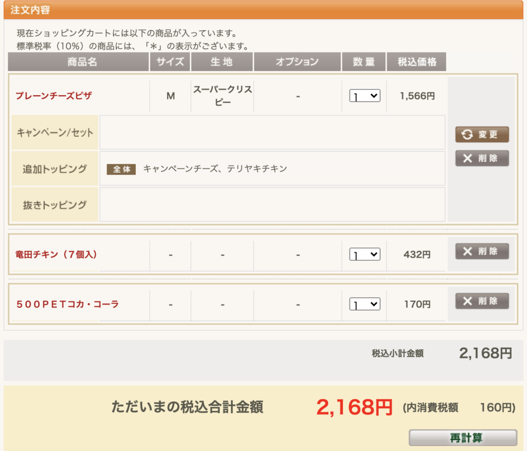527x451 pixels.
Task: Select the サイズ column header
Action: (x=170, y=62)
